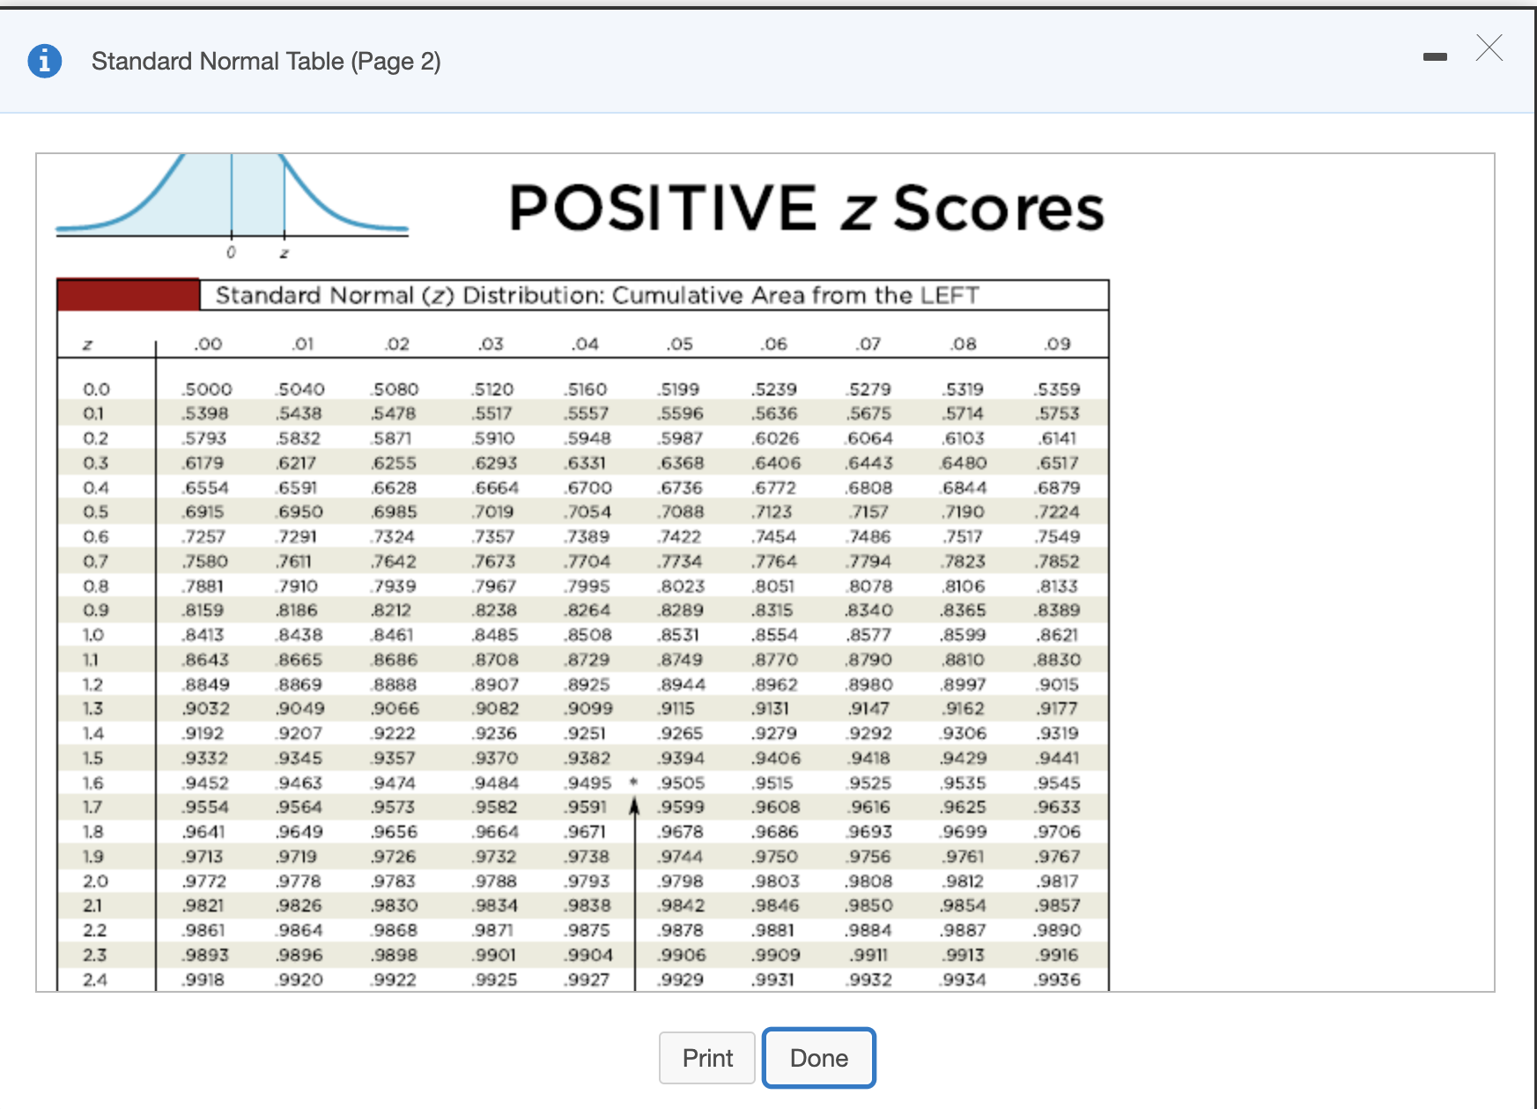1537x1109 pixels.
Task: Click the value .8340 in row 0.9
Action: (x=869, y=610)
